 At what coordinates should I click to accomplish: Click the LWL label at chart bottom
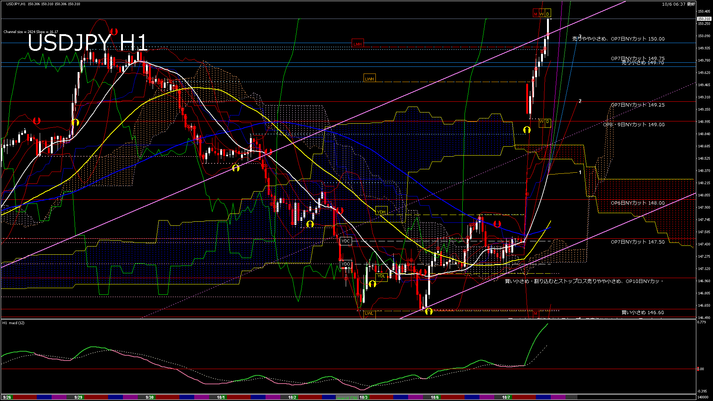[x=369, y=313]
